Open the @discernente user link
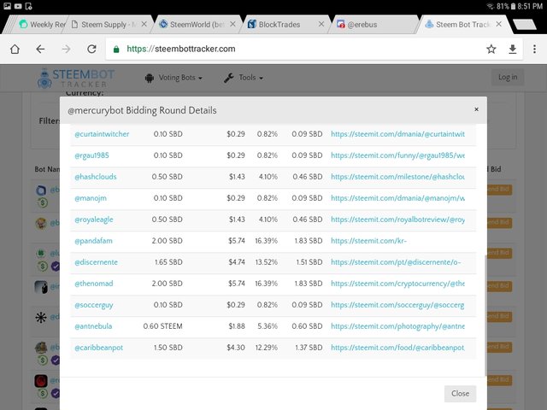 pyautogui.click(x=96, y=262)
